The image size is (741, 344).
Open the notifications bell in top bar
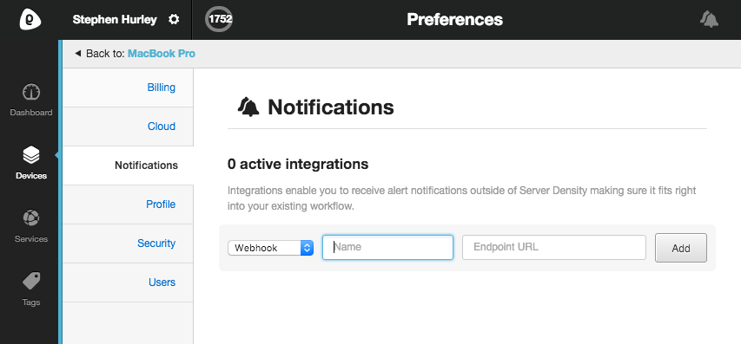tap(709, 20)
